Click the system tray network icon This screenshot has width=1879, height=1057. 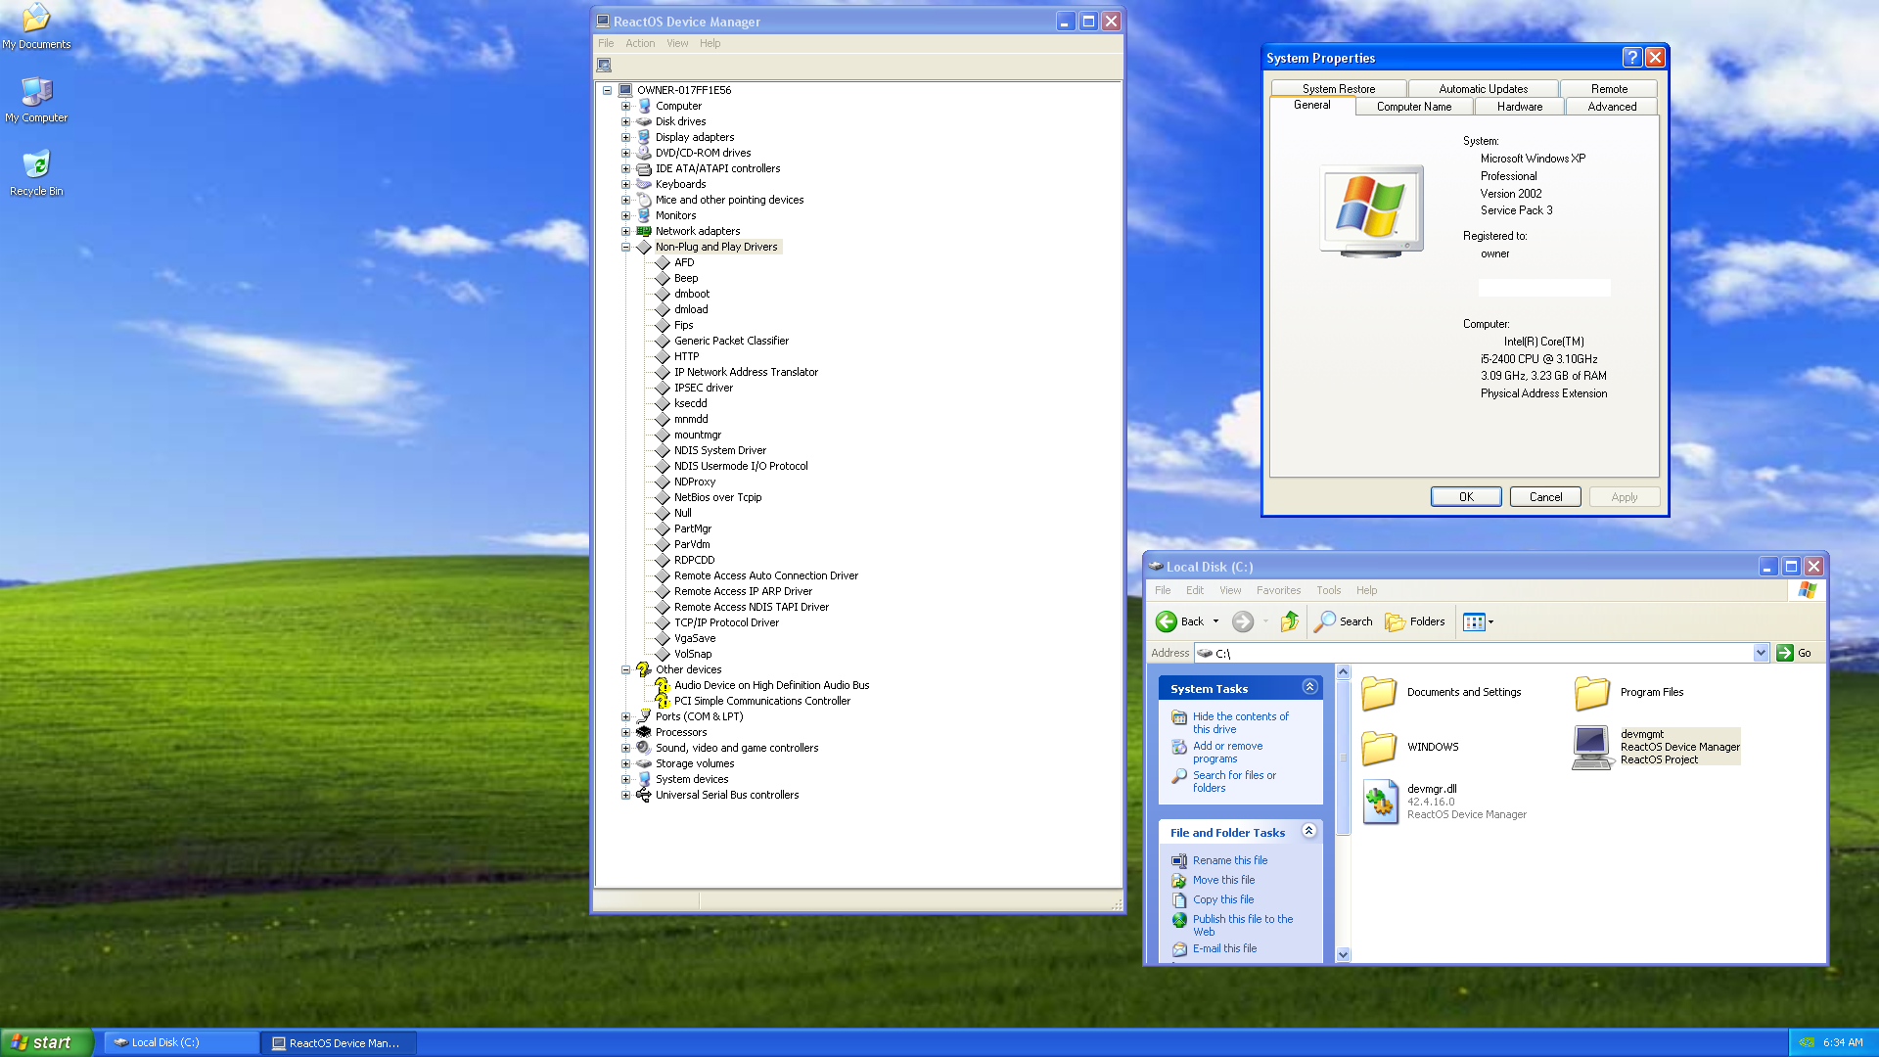[1807, 1042]
